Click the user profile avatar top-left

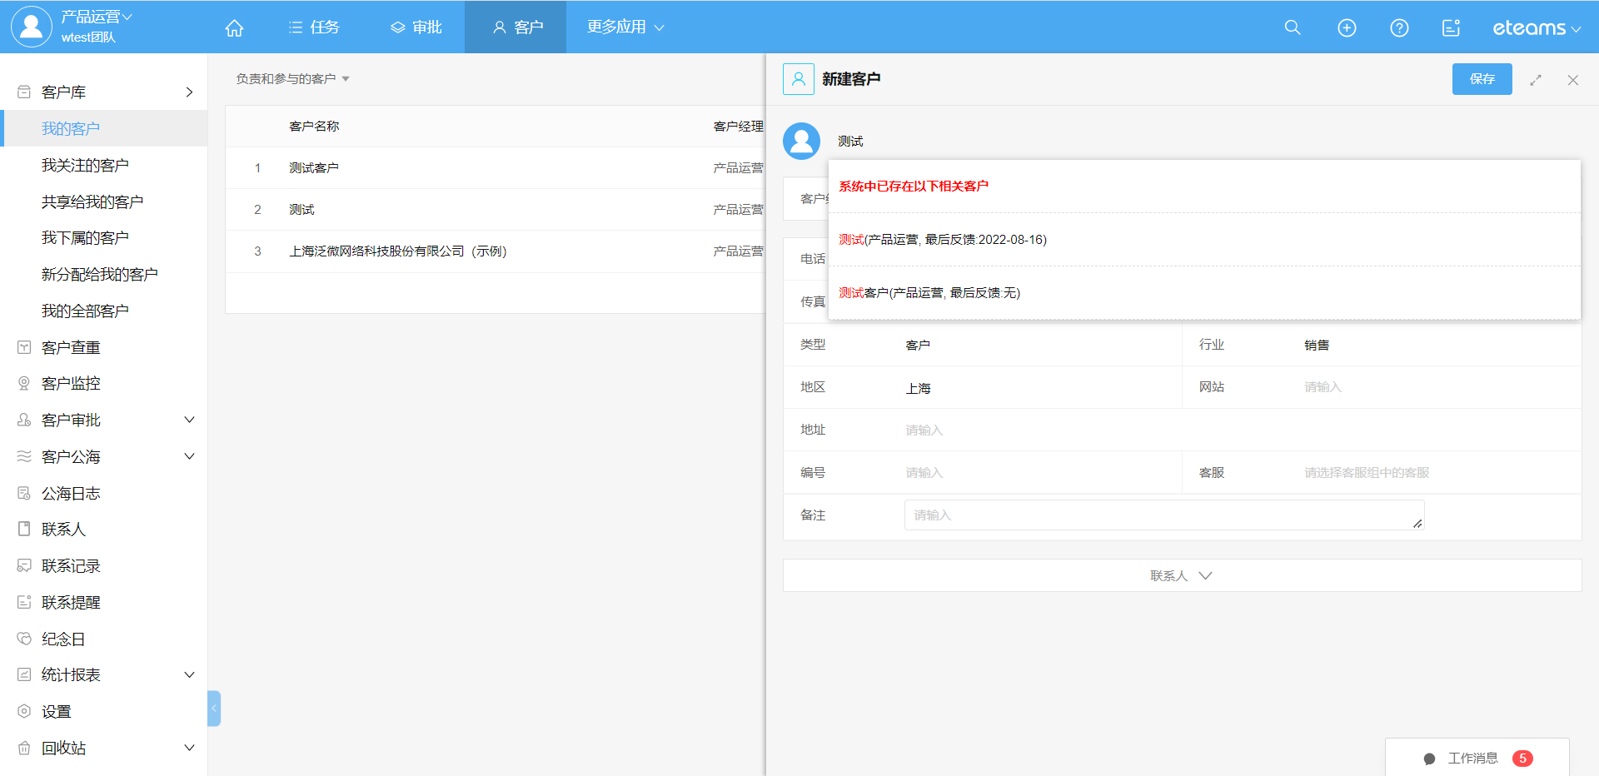(x=31, y=27)
